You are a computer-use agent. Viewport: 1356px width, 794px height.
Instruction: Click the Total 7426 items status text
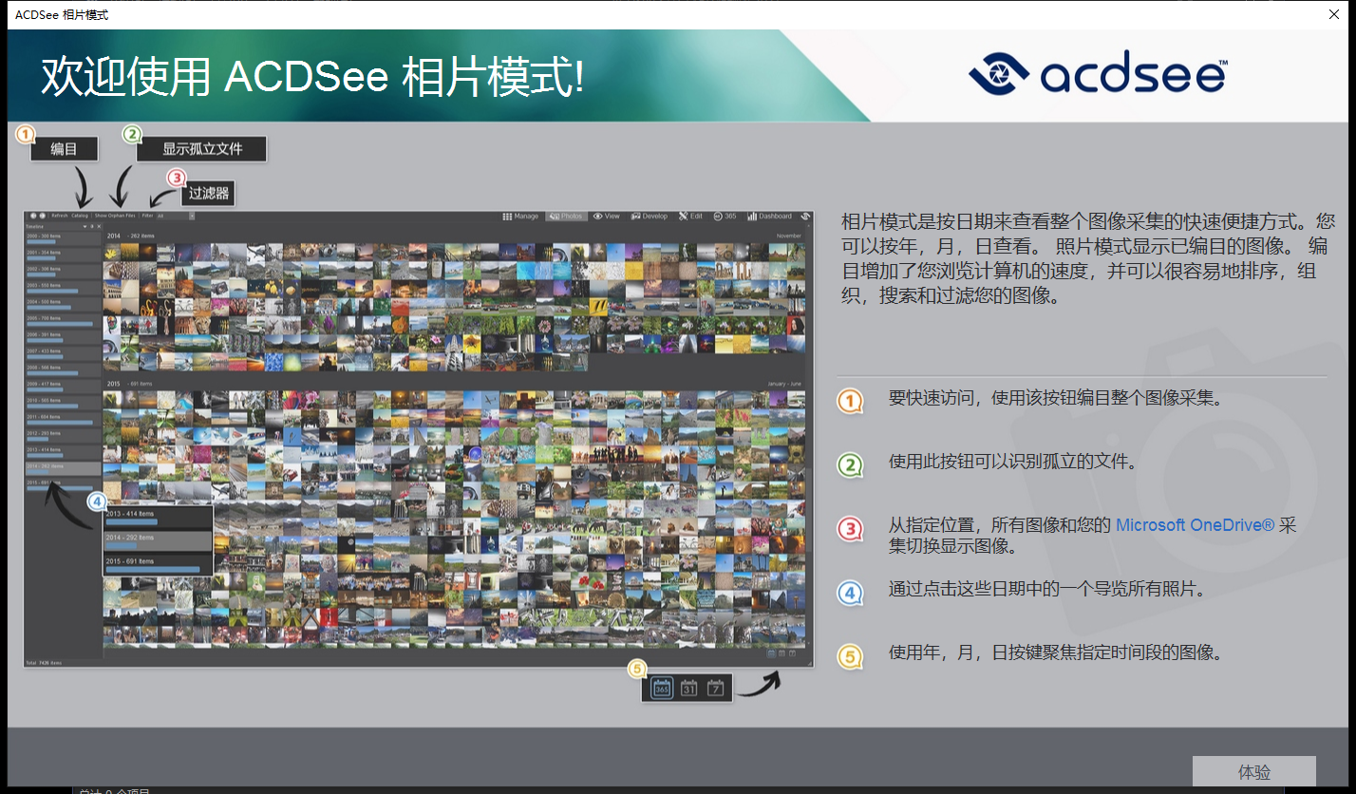tap(44, 662)
